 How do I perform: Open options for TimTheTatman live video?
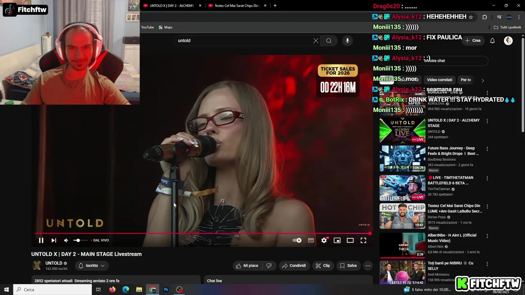coord(487,179)
